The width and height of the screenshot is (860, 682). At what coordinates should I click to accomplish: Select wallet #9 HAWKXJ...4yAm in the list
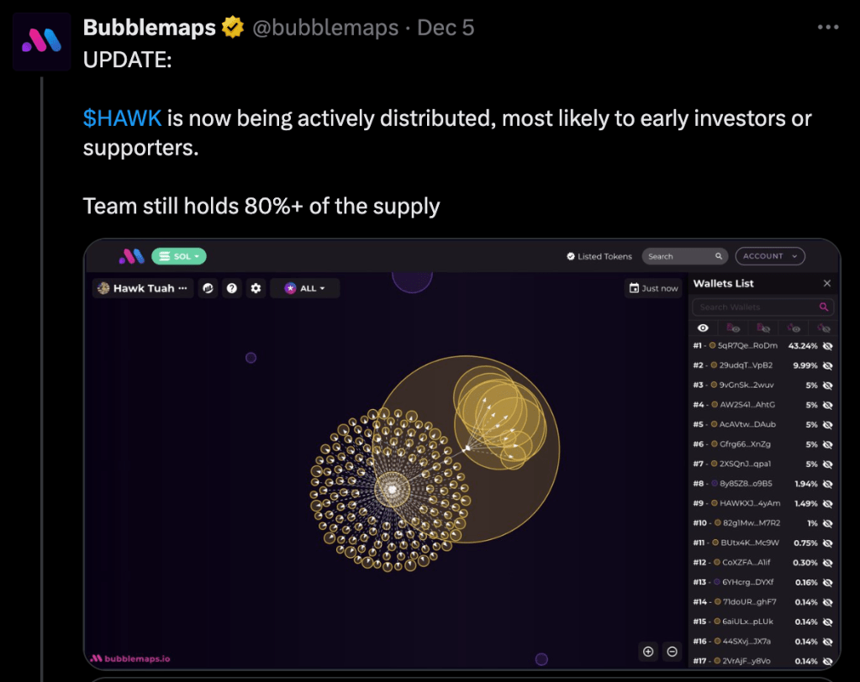(x=749, y=503)
